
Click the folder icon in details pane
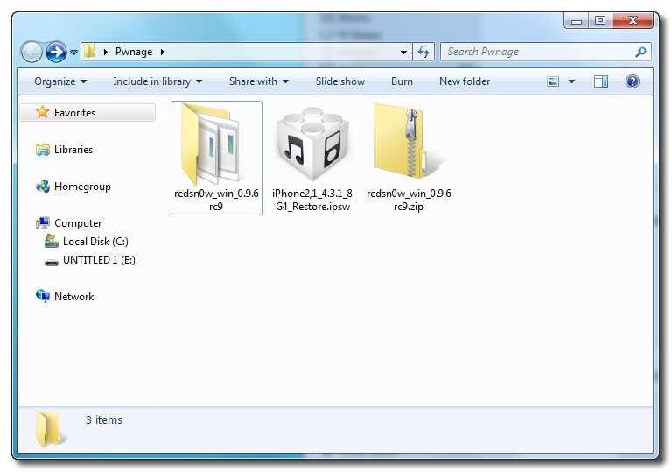(51, 429)
